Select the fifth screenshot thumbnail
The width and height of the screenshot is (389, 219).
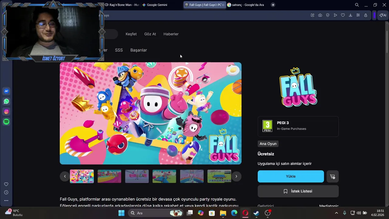192,176
